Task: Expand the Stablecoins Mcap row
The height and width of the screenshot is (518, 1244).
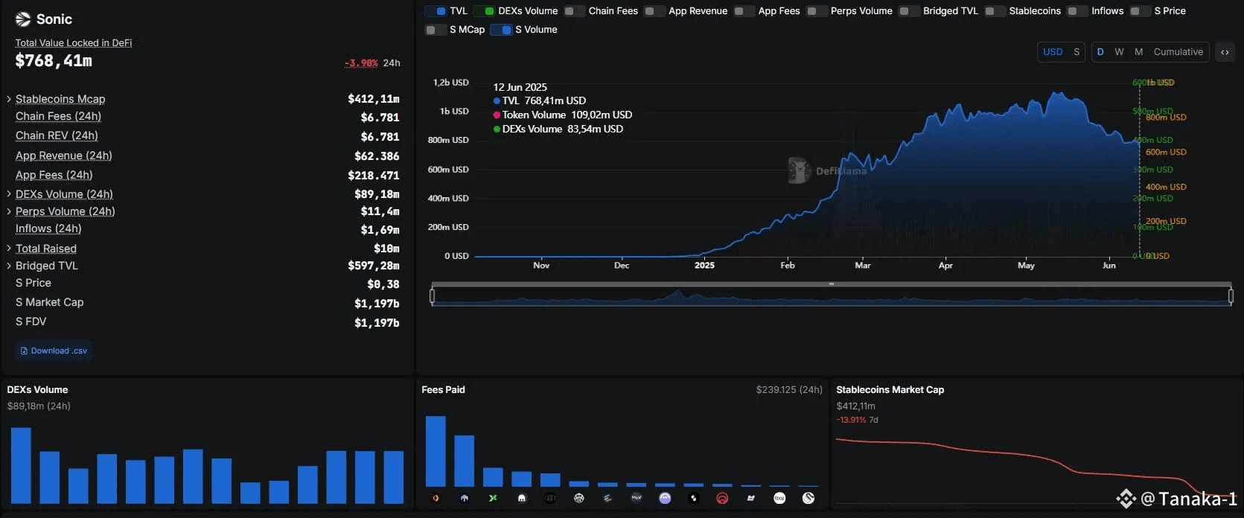Action: click(9, 99)
